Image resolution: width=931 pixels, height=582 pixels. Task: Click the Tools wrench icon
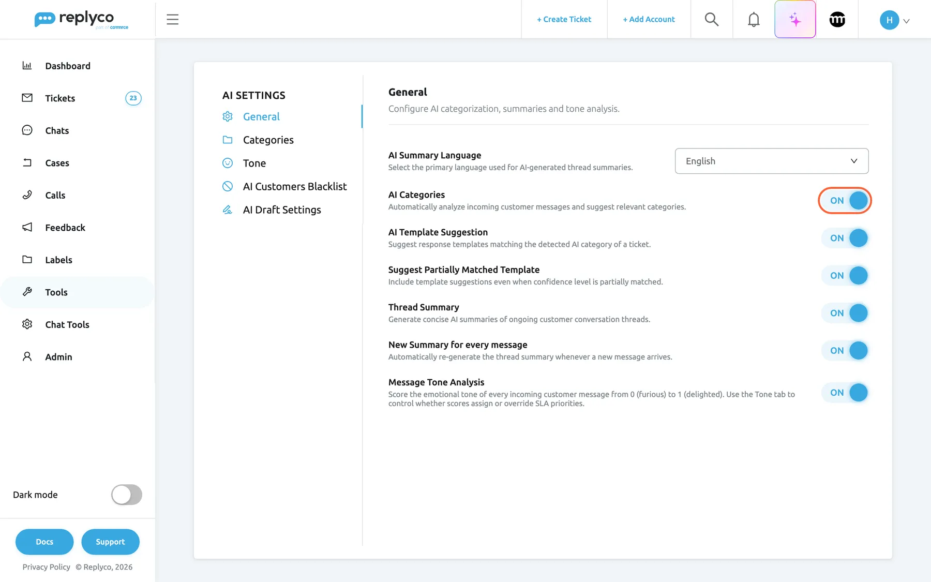[x=27, y=292]
